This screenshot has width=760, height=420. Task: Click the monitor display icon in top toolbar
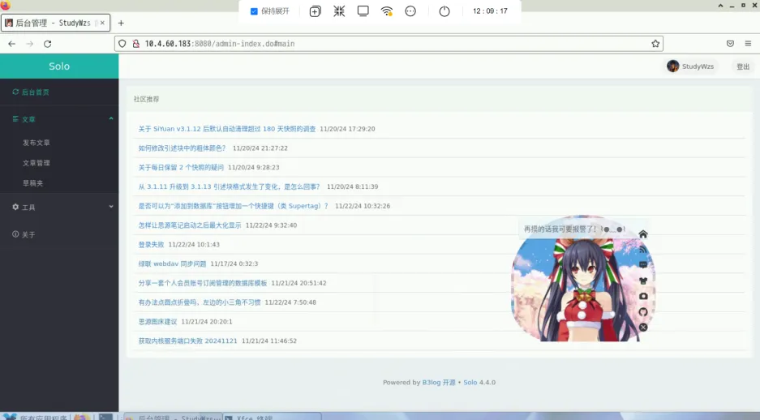pos(363,11)
